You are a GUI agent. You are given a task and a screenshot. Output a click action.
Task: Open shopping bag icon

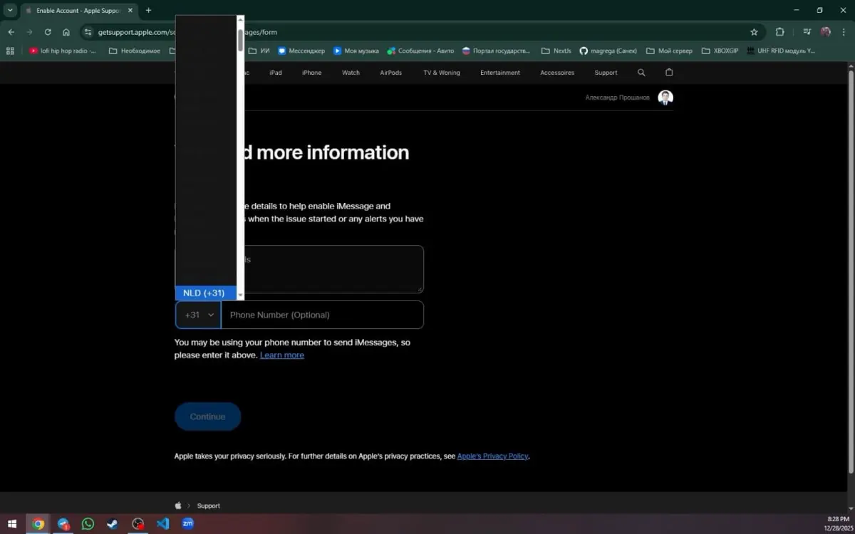(669, 73)
